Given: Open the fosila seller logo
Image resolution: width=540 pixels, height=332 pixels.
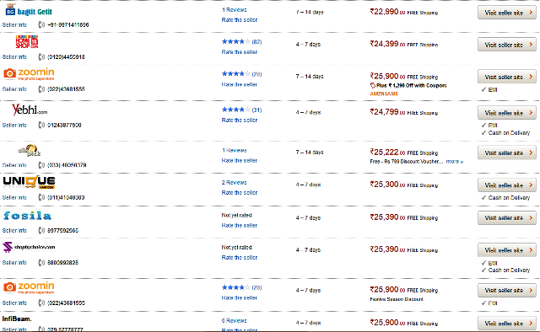Looking at the screenshot, I should 27,216.
